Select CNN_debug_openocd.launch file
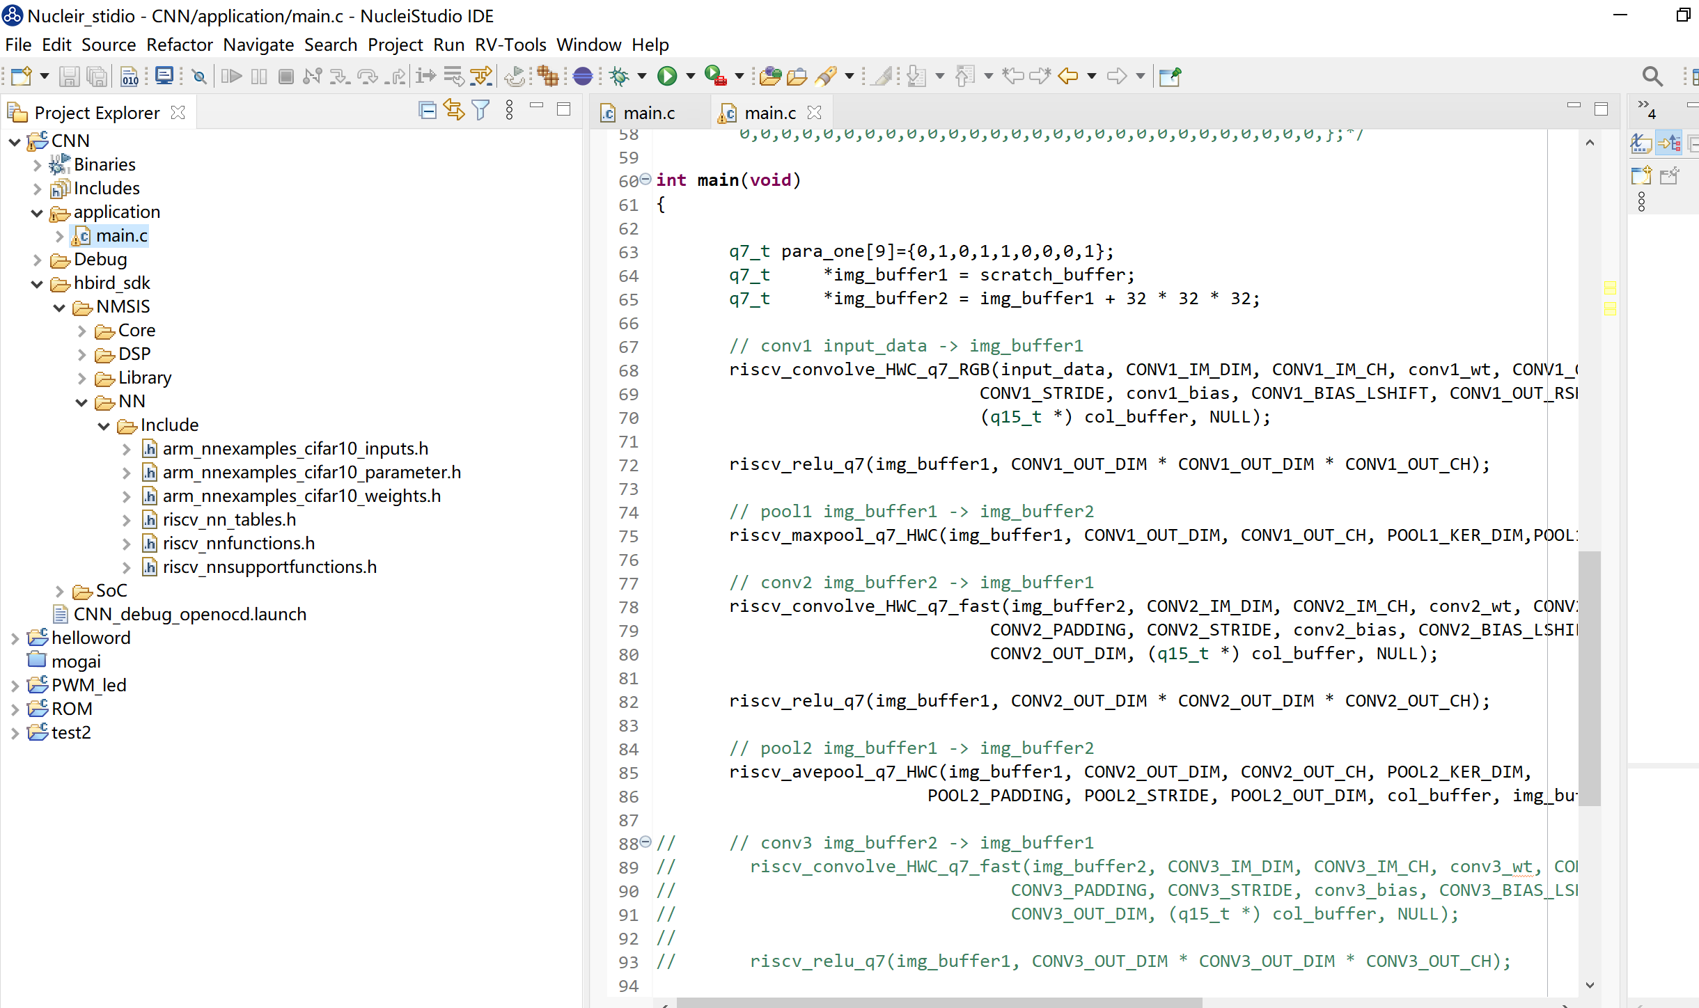 189,614
